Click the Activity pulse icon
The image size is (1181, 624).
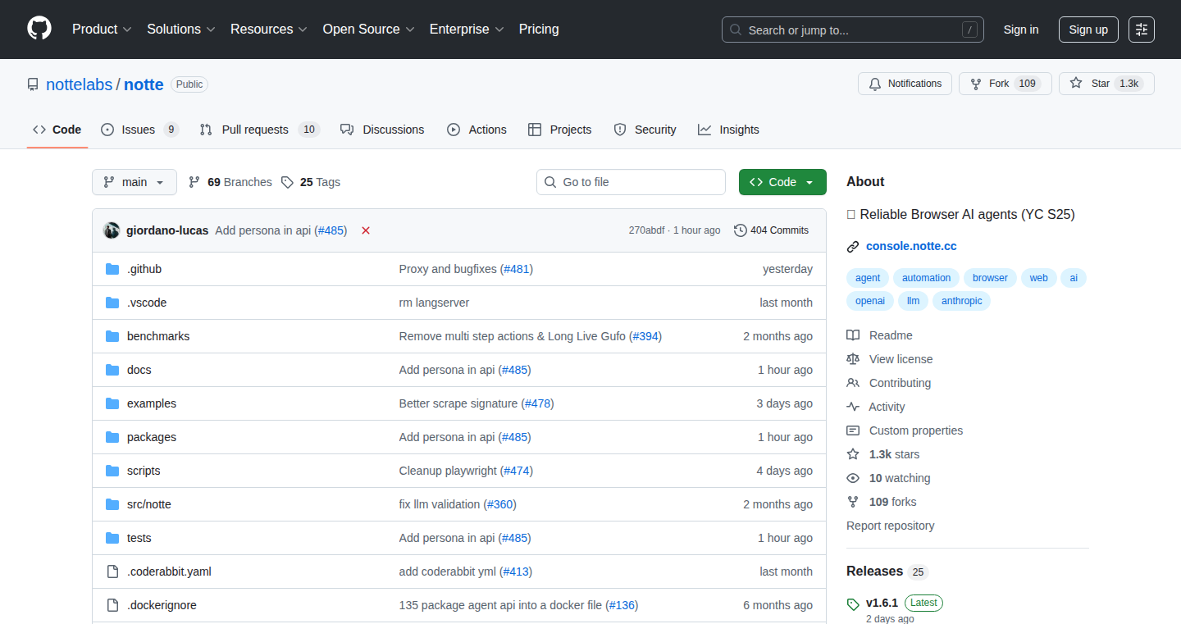853,407
